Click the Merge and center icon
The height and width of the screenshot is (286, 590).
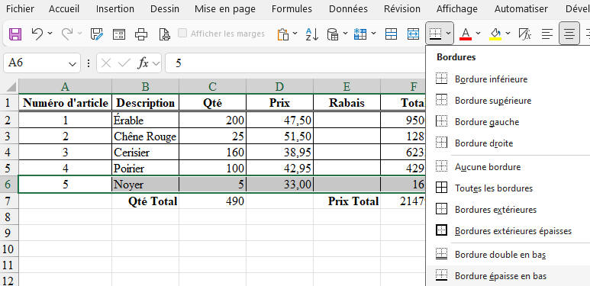(413, 34)
